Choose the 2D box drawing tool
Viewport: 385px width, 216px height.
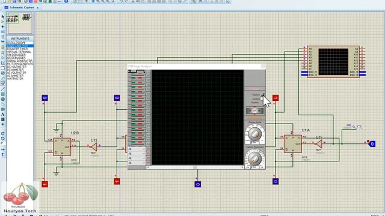pyautogui.click(x=2, y=94)
